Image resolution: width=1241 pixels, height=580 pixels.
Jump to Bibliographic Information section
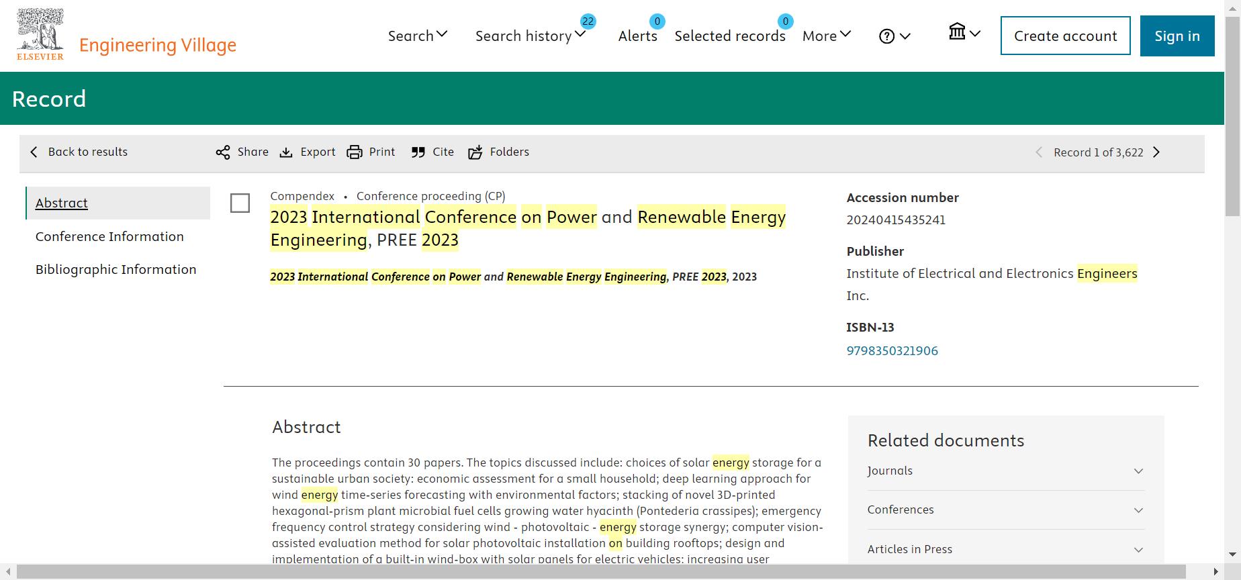click(116, 269)
